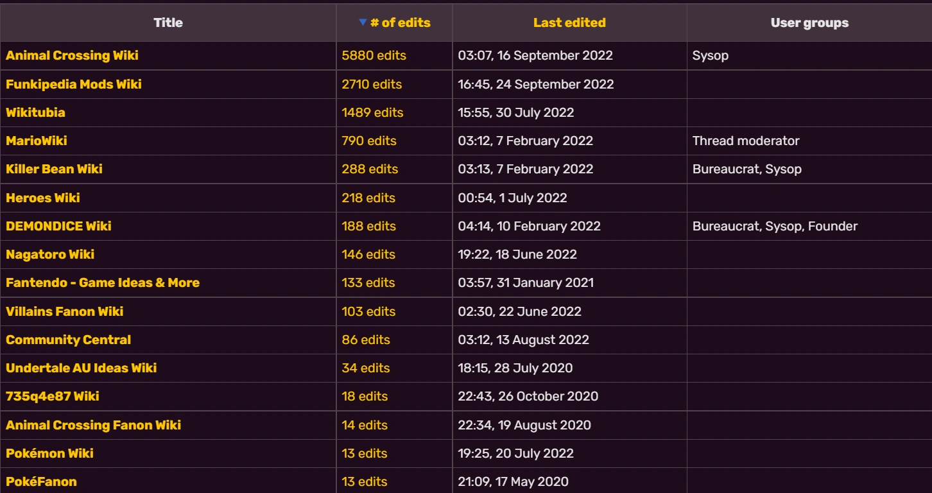The width and height of the screenshot is (932, 493).
Task: Open the 1489 edits link
Action: [372, 112]
